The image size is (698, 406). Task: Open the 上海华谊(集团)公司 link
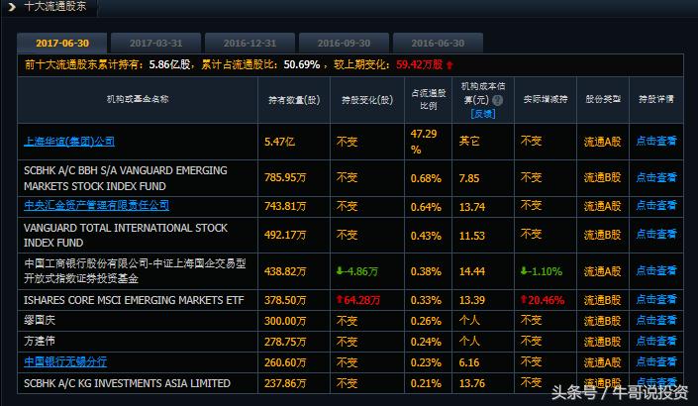[x=69, y=142]
